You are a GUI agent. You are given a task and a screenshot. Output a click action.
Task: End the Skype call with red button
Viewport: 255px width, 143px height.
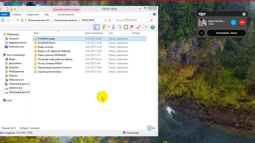click(x=242, y=22)
